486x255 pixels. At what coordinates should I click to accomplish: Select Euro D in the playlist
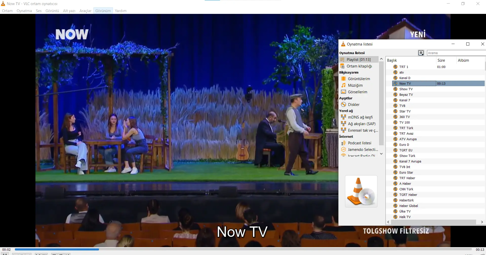tap(438, 145)
